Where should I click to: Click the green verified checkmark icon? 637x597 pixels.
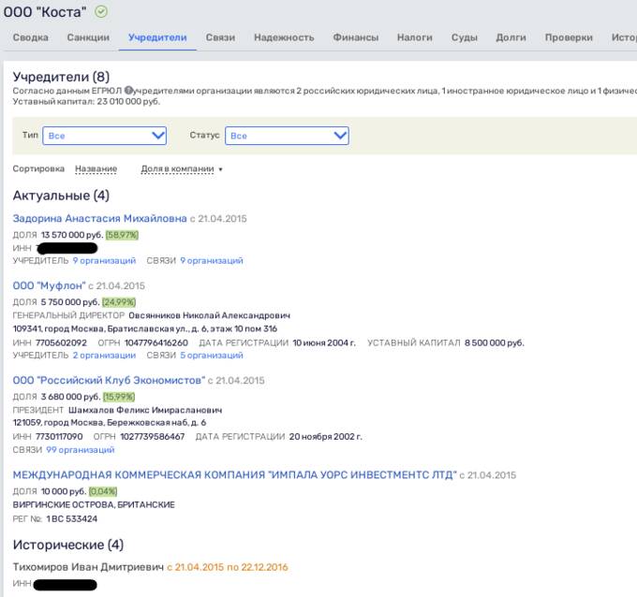coord(101,12)
